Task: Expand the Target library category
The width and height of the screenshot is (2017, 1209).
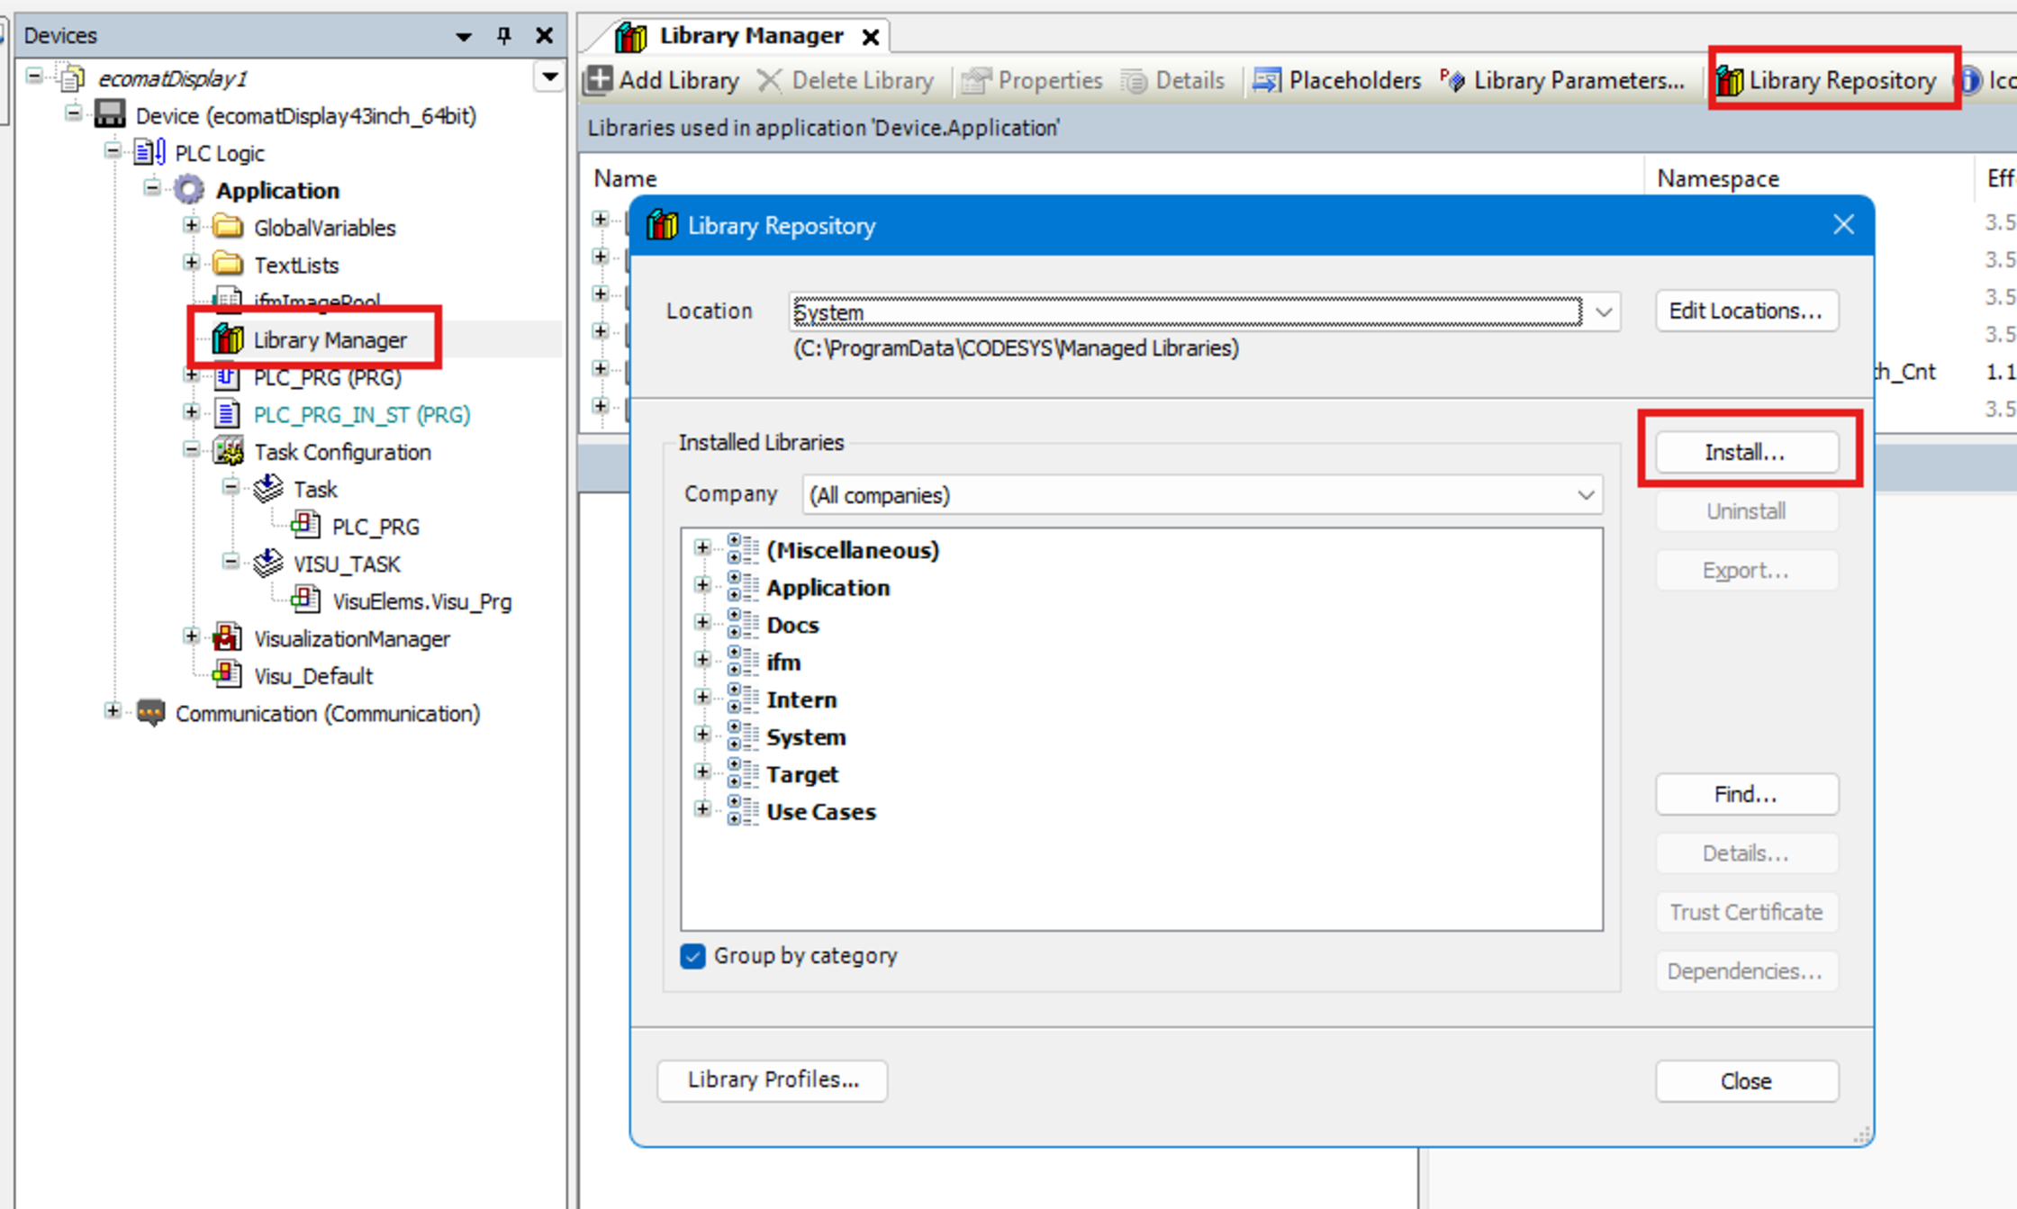Action: coord(702,771)
